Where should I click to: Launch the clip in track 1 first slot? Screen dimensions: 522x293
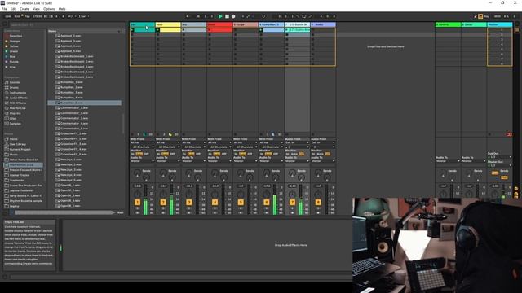click(132, 30)
